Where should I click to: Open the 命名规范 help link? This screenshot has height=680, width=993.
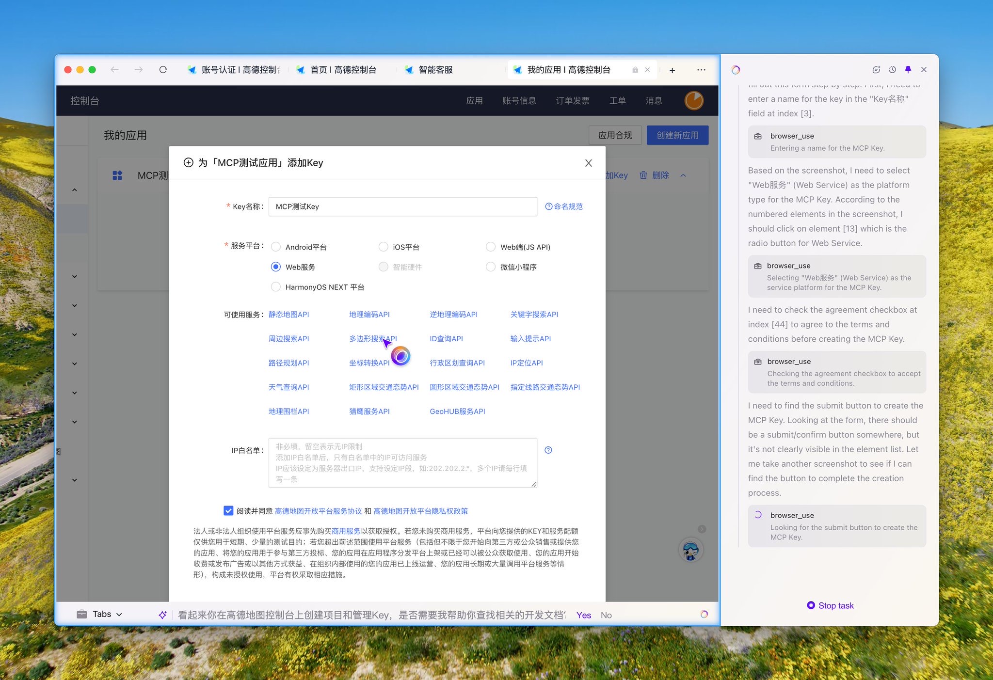(564, 206)
